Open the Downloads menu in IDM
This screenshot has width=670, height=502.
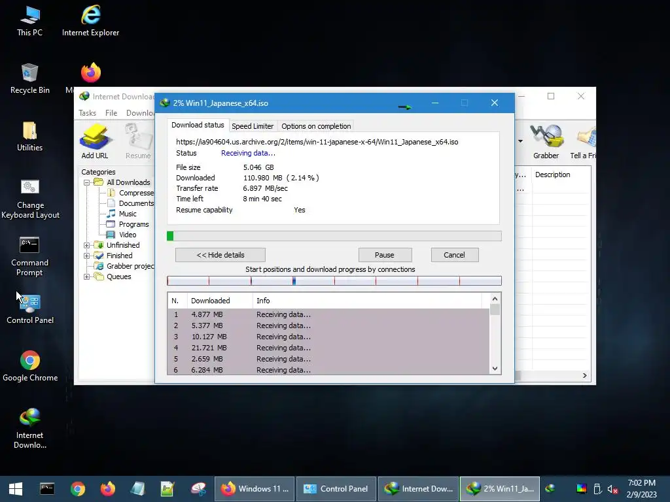click(140, 113)
